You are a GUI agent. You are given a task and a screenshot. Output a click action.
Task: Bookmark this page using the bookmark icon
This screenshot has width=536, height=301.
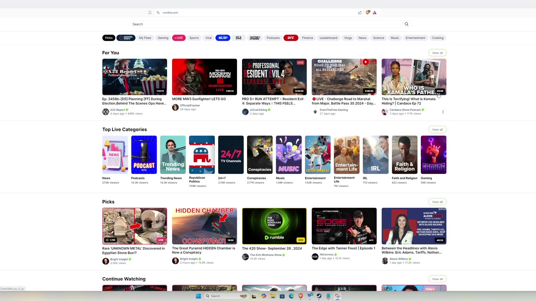click(x=150, y=13)
